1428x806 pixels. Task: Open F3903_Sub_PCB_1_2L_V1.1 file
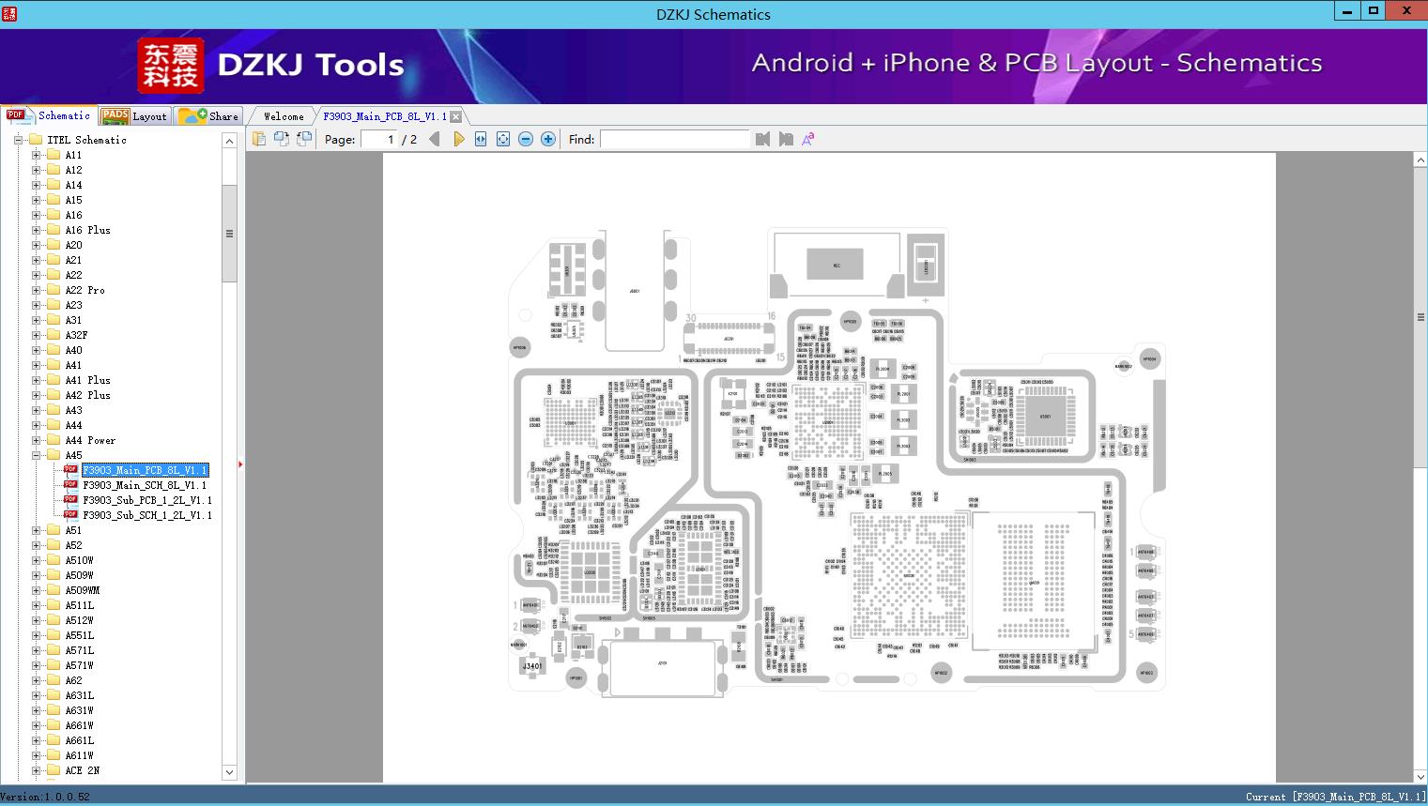tap(147, 500)
